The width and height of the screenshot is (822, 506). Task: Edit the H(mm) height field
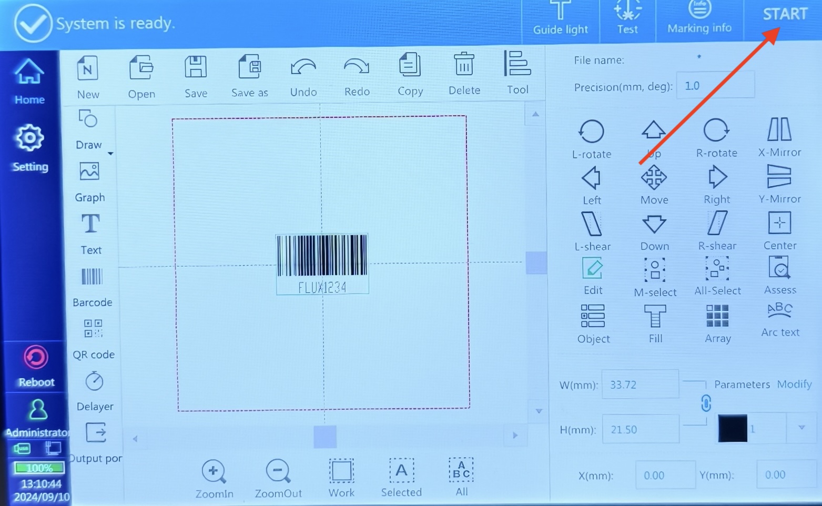click(641, 429)
